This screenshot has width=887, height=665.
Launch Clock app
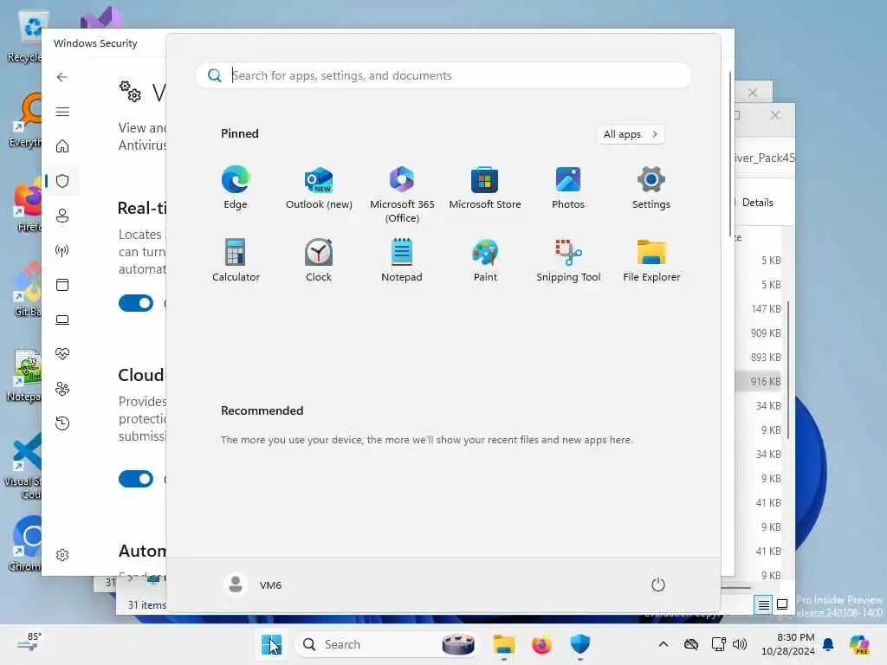point(319,261)
